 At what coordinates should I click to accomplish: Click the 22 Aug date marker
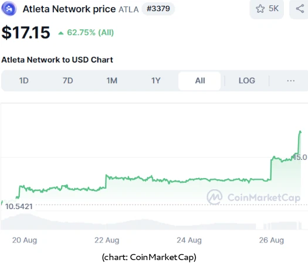click(x=107, y=240)
